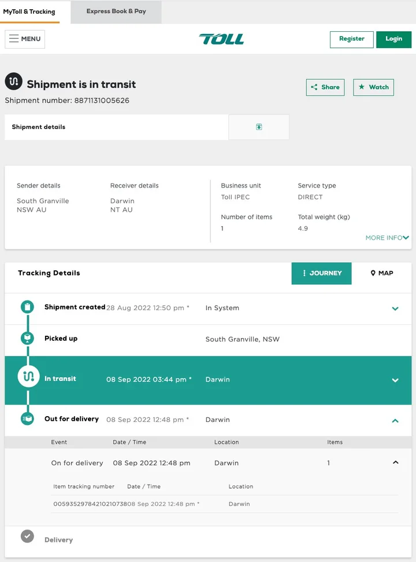Show More Info for shipment
The width and height of the screenshot is (416, 562).
387,238
